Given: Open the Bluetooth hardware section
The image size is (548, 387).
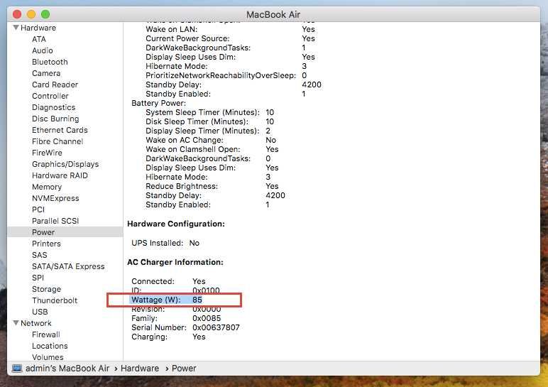Looking at the screenshot, I should click(x=50, y=62).
